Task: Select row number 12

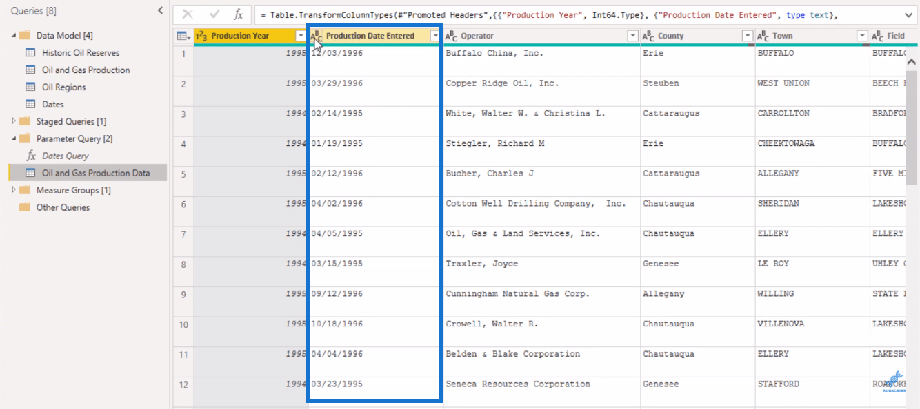Action: tap(183, 384)
